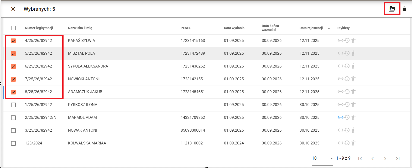Click the trash delete icon
This screenshot has width=412, height=168.
404,9
